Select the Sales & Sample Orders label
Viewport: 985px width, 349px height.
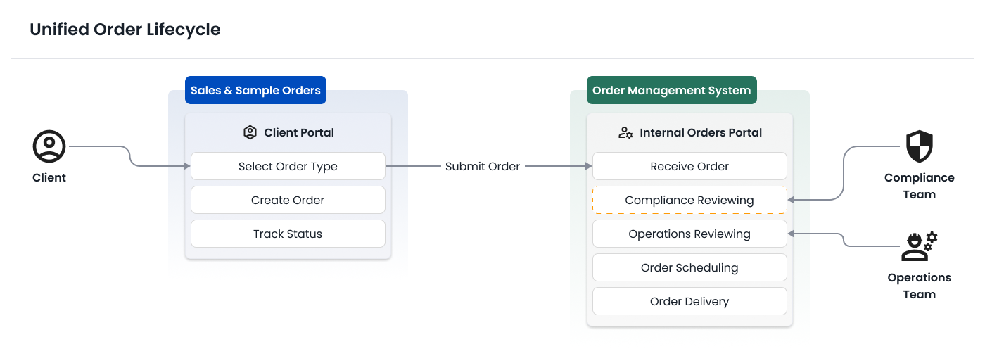point(255,90)
